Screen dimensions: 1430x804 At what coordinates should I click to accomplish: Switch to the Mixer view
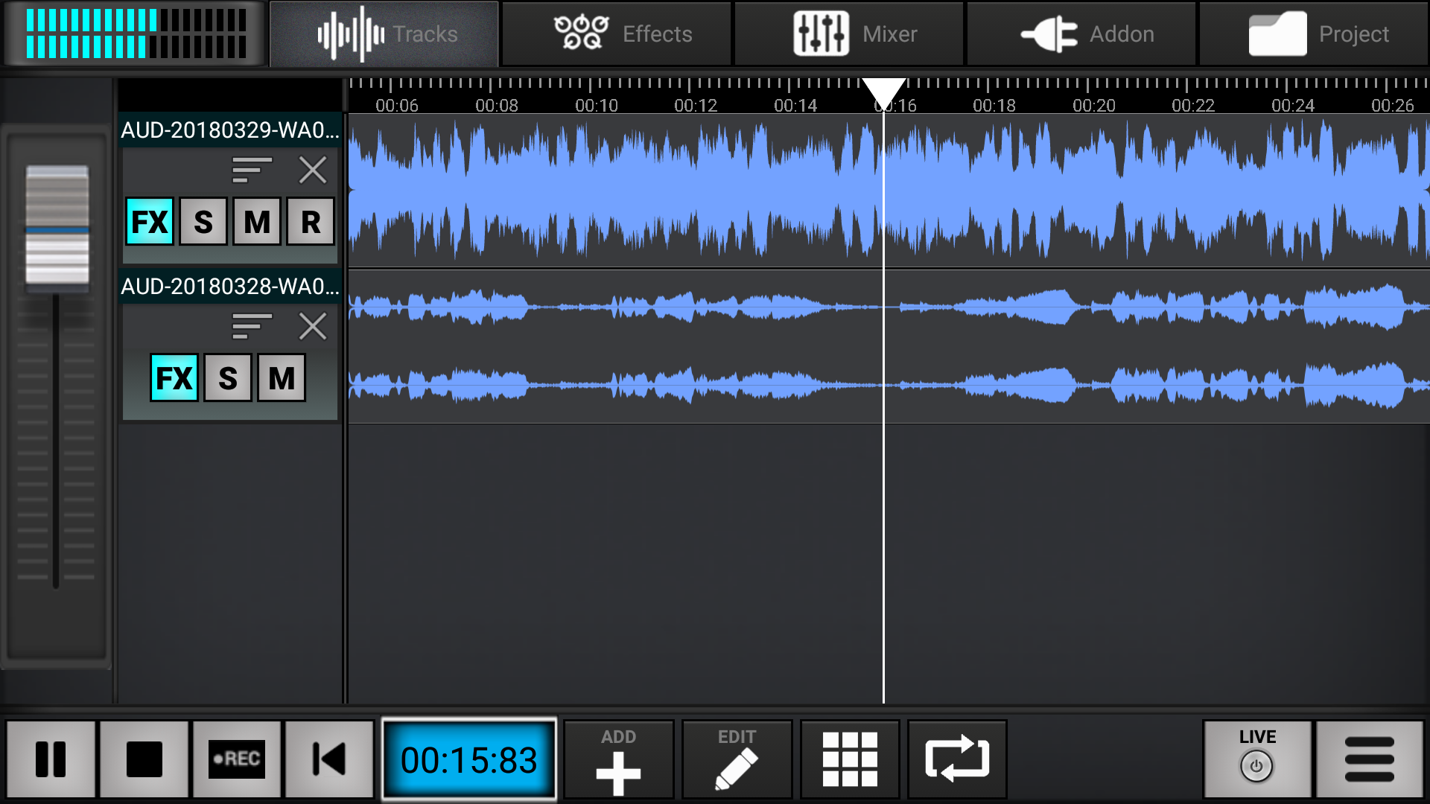coord(849,33)
